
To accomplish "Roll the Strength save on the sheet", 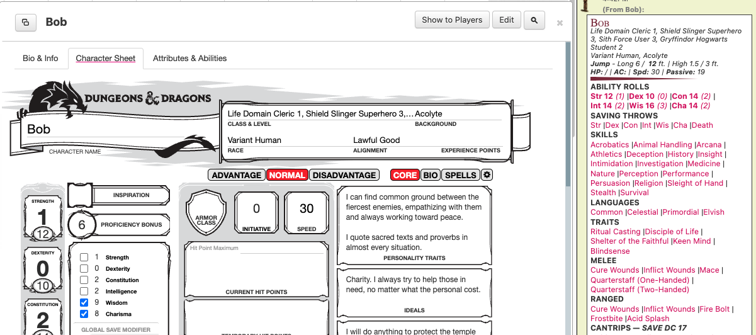I will (117, 258).
